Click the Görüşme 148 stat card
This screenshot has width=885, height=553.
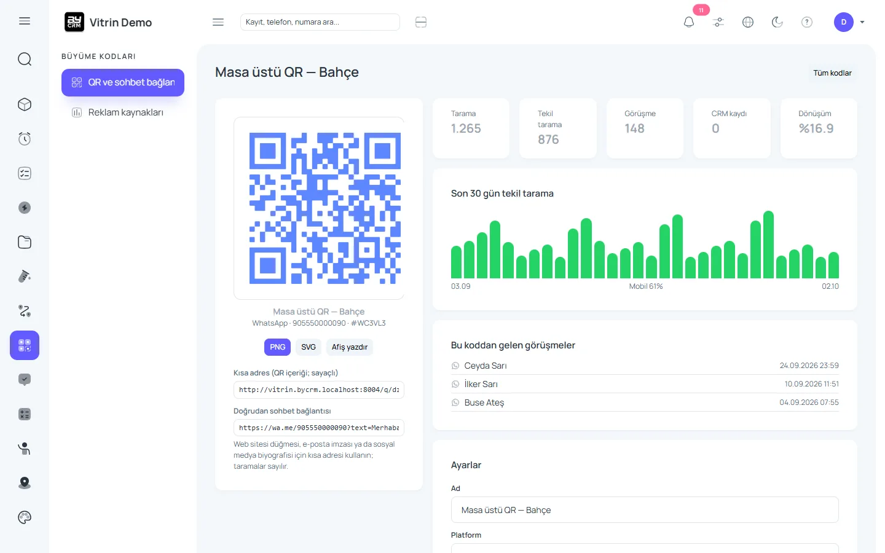pyautogui.click(x=645, y=128)
